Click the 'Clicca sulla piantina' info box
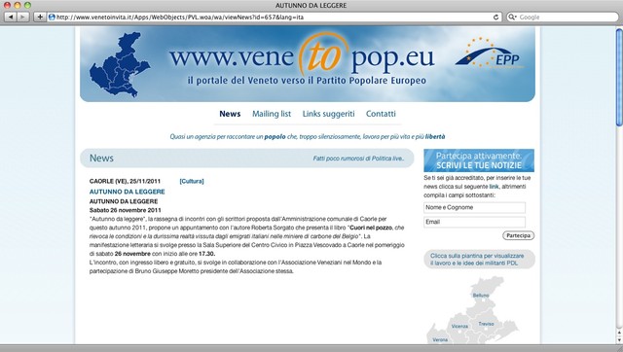The height and width of the screenshot is (352, 623). click(x=479, y=260)
